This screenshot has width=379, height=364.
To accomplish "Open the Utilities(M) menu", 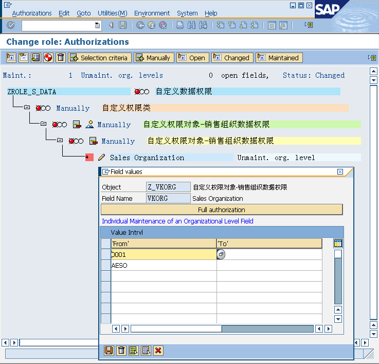I will (x=113, y=13).
